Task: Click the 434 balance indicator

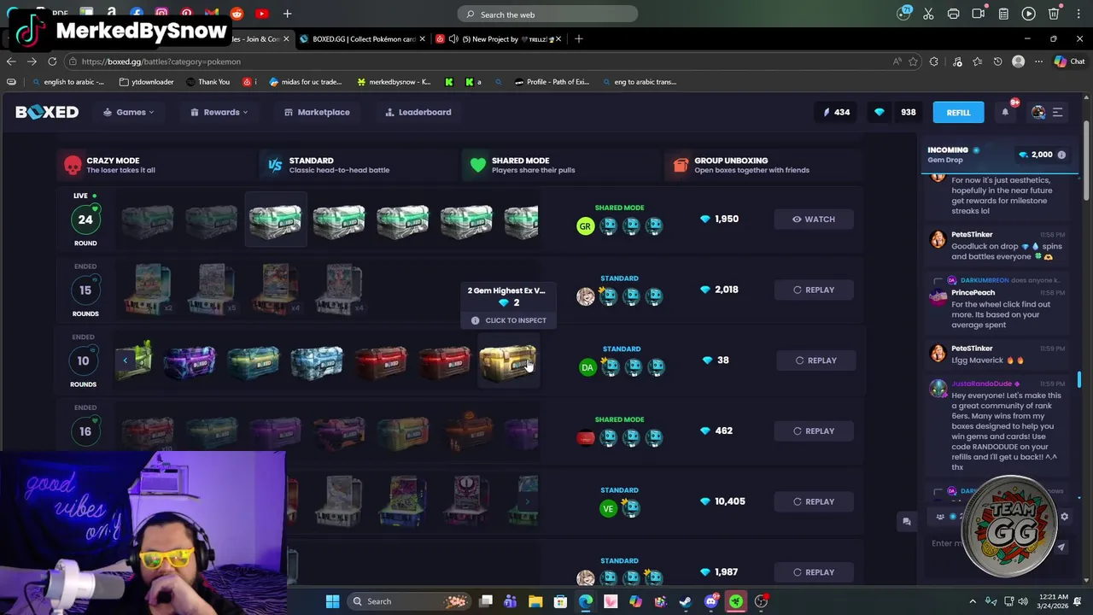Action: [x=836, y=112]
